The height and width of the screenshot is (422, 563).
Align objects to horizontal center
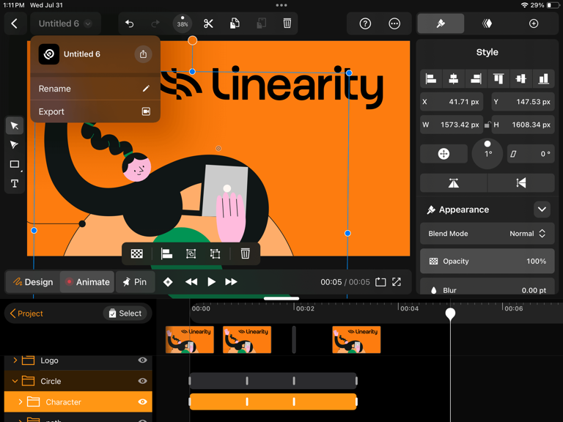454,78
